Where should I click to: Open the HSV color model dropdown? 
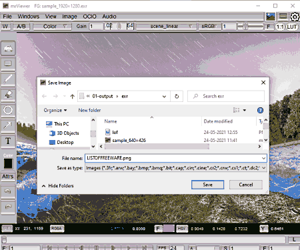(x=182, y=229)
